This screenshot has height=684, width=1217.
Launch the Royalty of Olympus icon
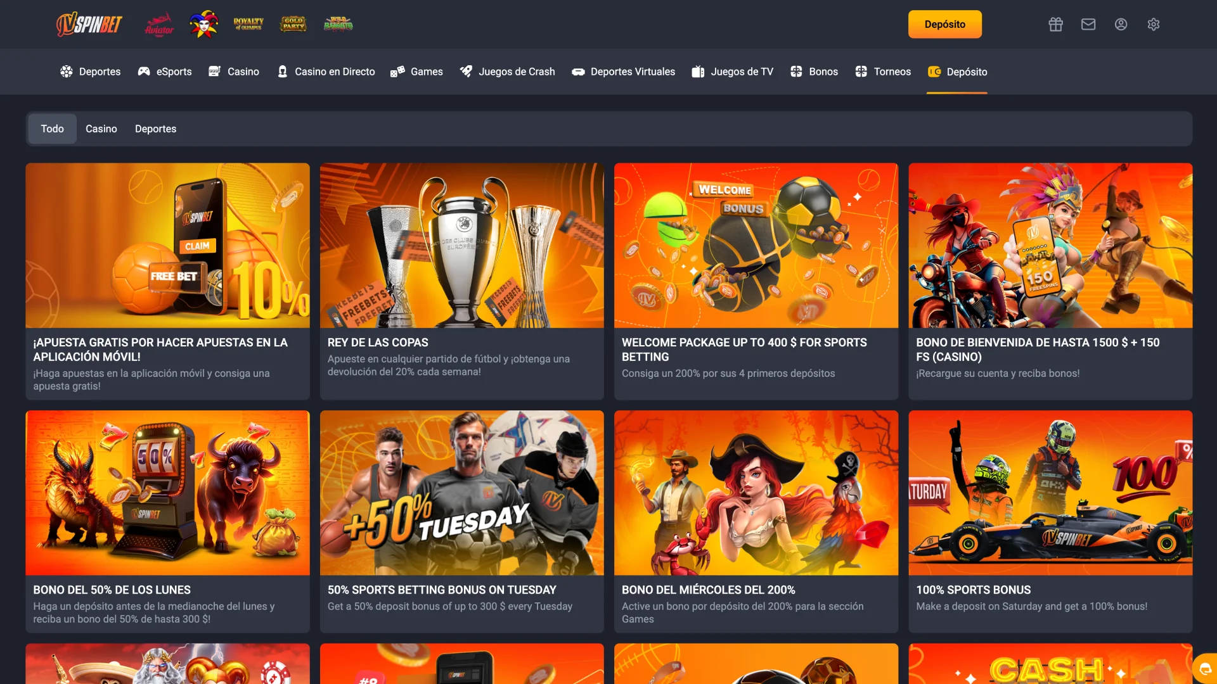(x=248, y=24)
